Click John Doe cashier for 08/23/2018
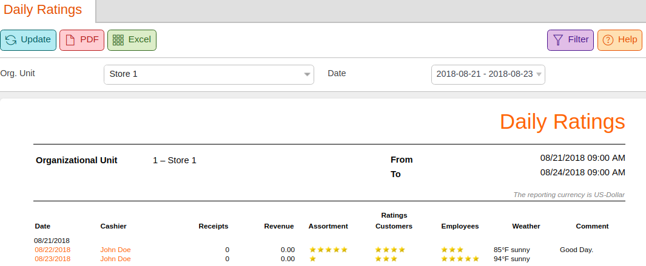Screen dimensions: 646x266 [x=115, y=259]
